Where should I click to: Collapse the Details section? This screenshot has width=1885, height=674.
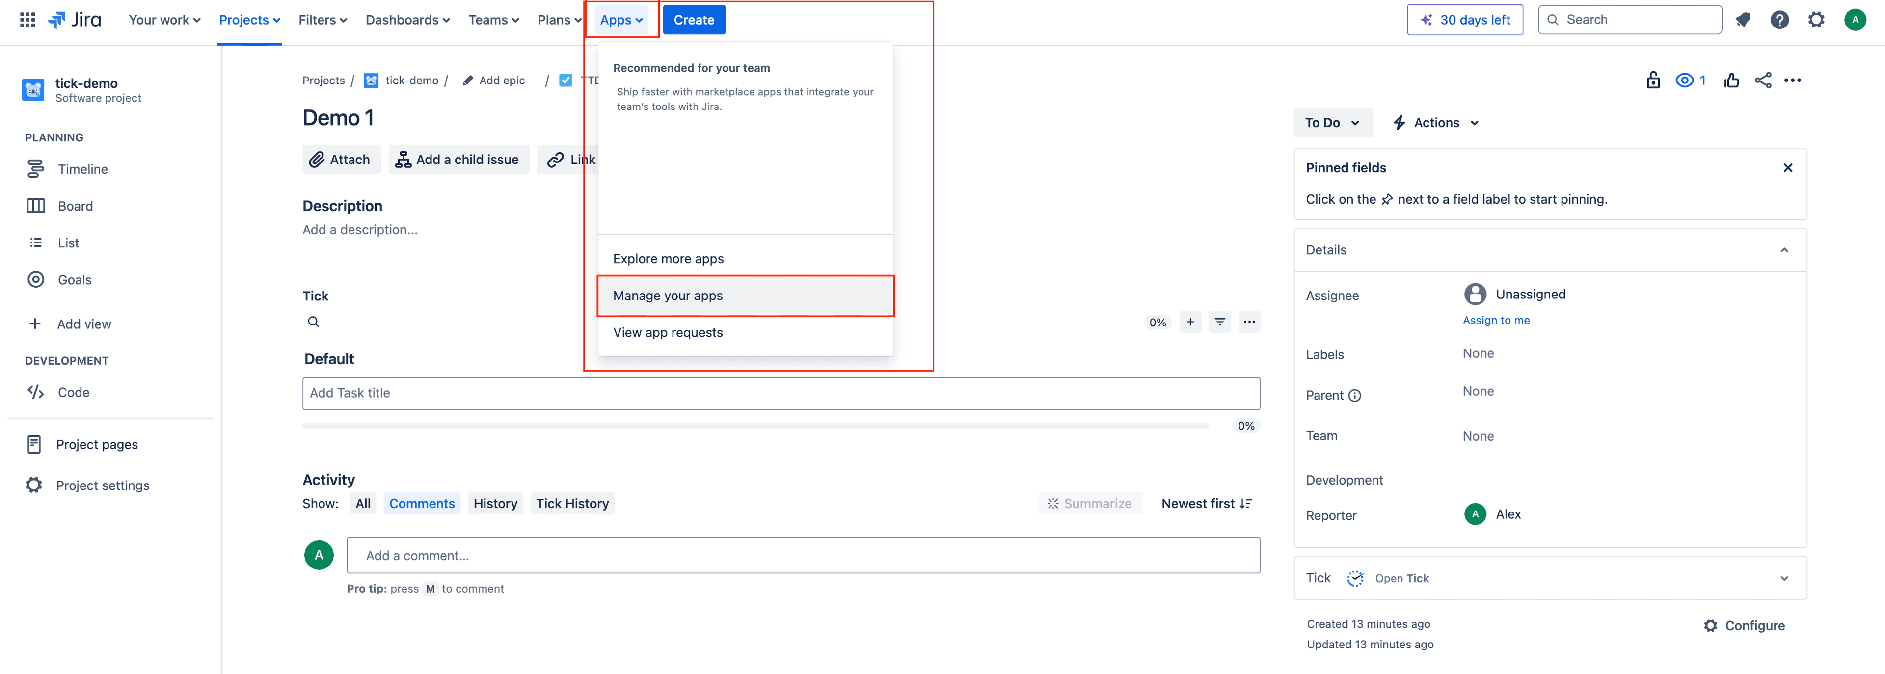[x=1784, y=250]
